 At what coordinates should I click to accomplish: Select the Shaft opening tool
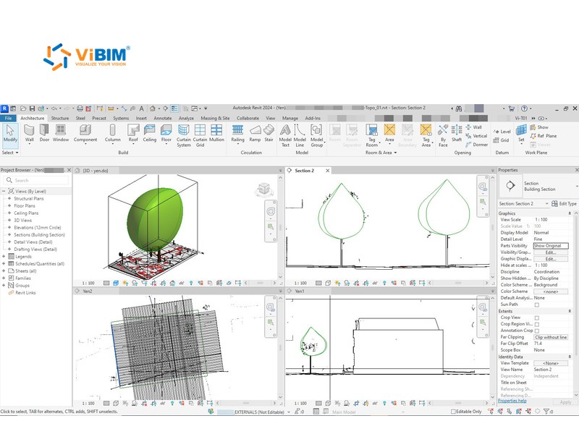(457, 133)
